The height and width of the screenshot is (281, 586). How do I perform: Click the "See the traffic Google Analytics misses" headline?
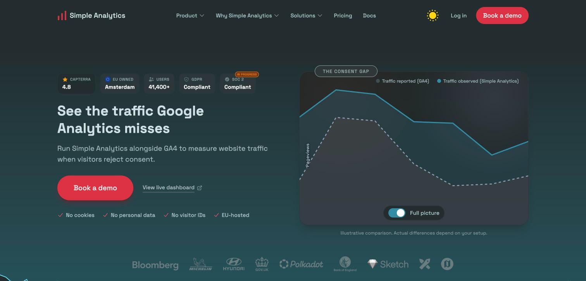(131, 119)
